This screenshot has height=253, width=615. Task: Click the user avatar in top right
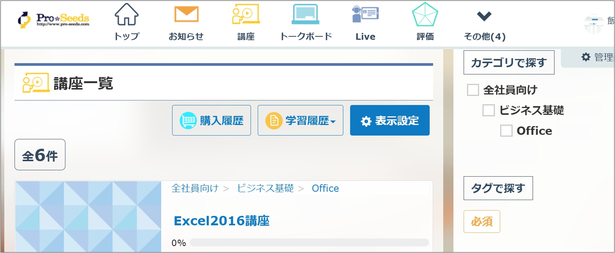click(x=594, y=24)
